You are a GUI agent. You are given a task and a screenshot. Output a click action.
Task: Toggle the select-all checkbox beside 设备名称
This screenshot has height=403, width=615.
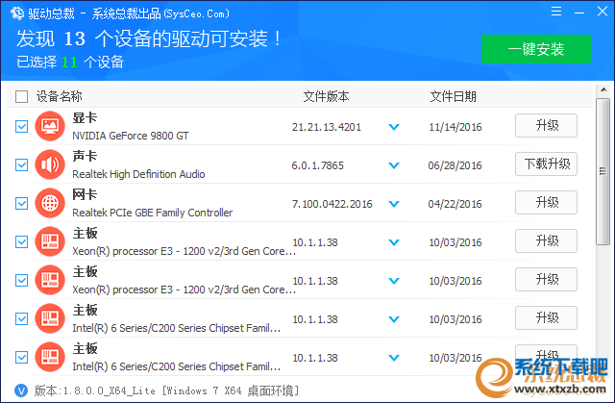[x=21, y=96]
